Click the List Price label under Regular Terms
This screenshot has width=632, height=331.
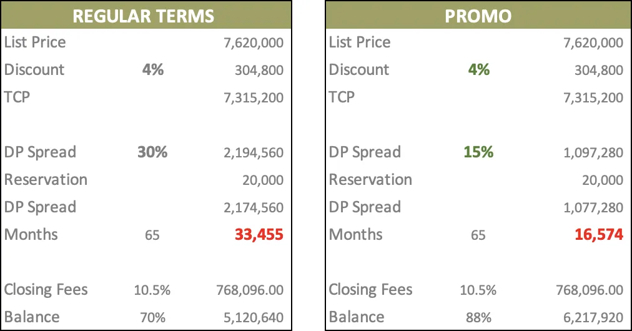point(35,42)
